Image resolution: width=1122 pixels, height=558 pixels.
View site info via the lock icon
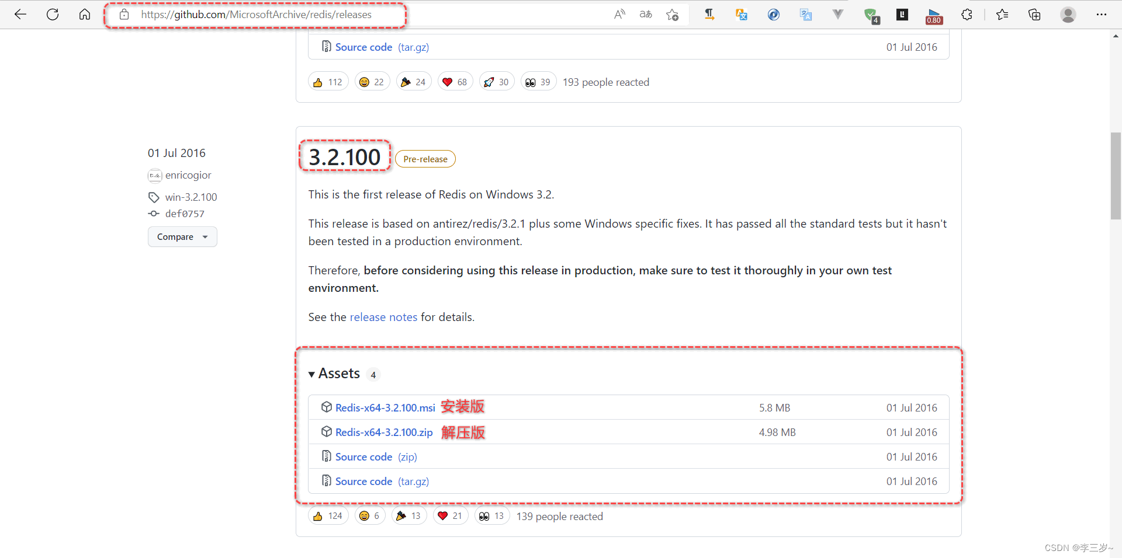[124, 15]
